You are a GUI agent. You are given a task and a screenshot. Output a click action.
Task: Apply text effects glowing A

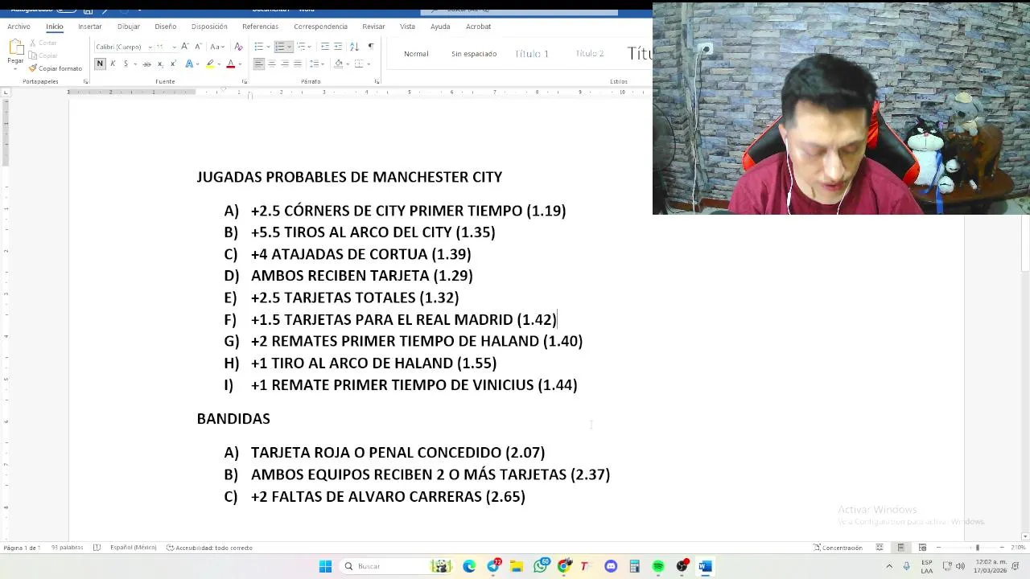(190, 64)
